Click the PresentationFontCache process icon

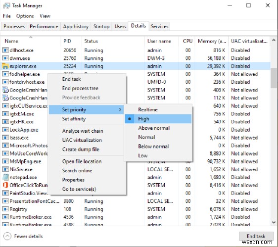(5, 201)
